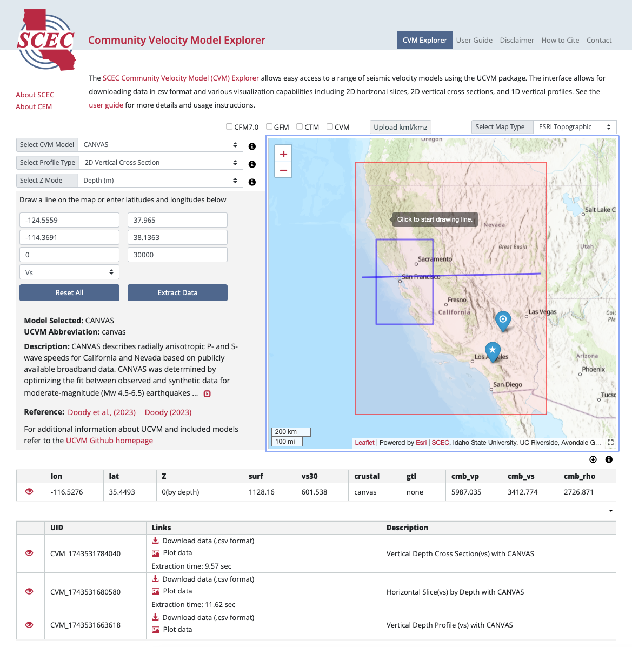Image resolution: width=632 pixels, height=647 pixels.
Task: Click the first longitude field -124.5559
Action: click(69, 220)
